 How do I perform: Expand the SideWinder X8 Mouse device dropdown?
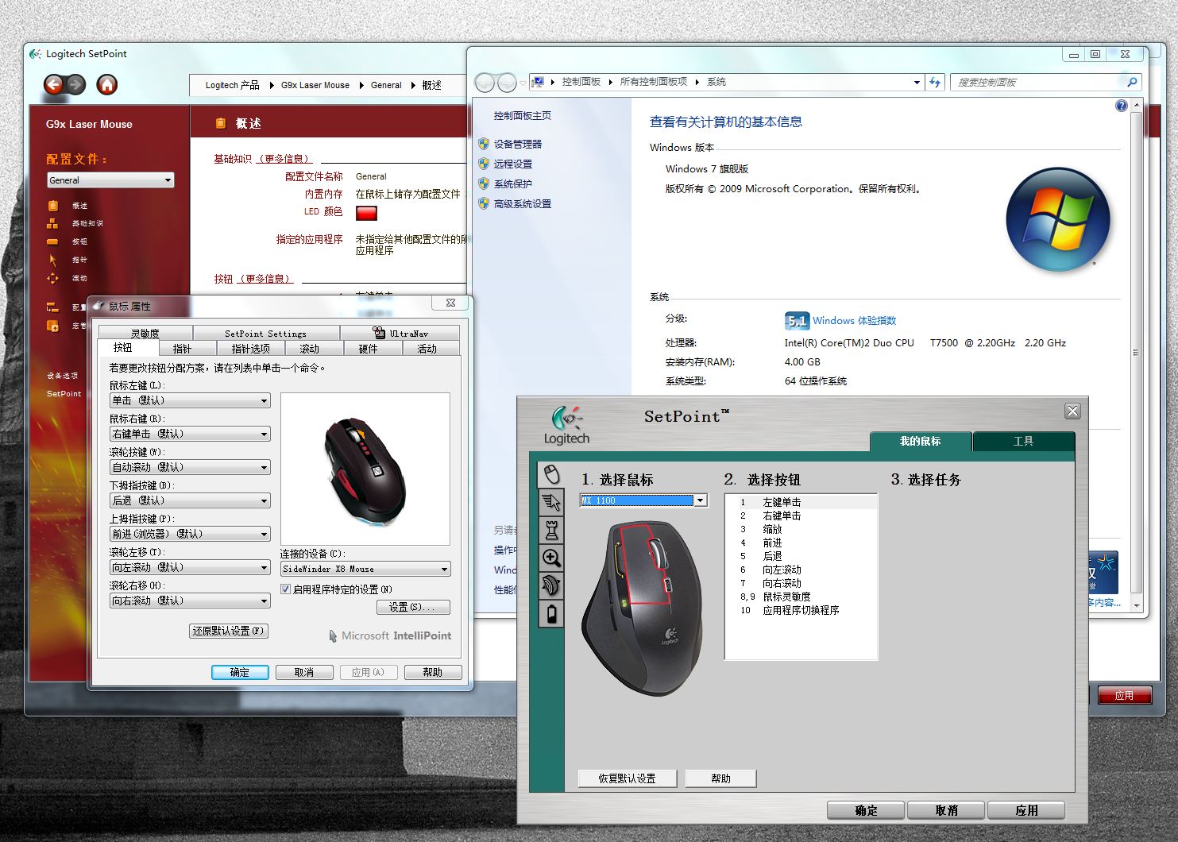click(x=444, y=570)
